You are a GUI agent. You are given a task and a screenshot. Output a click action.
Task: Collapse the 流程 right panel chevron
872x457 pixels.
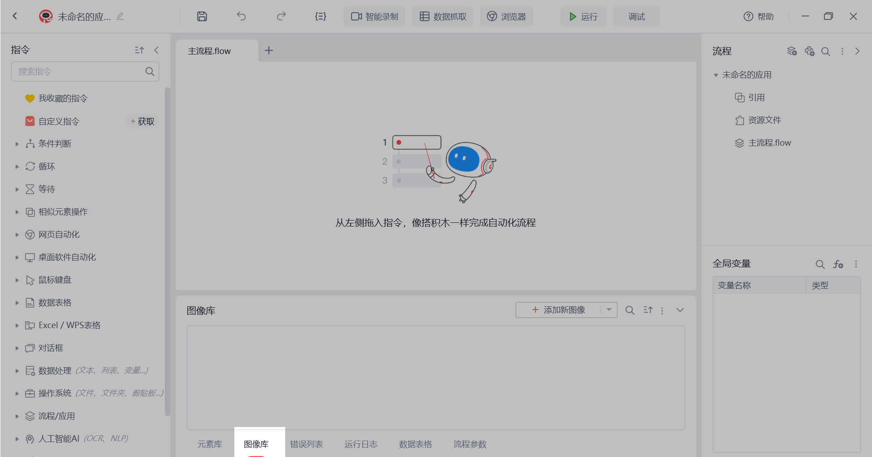[x=857, y=51]
